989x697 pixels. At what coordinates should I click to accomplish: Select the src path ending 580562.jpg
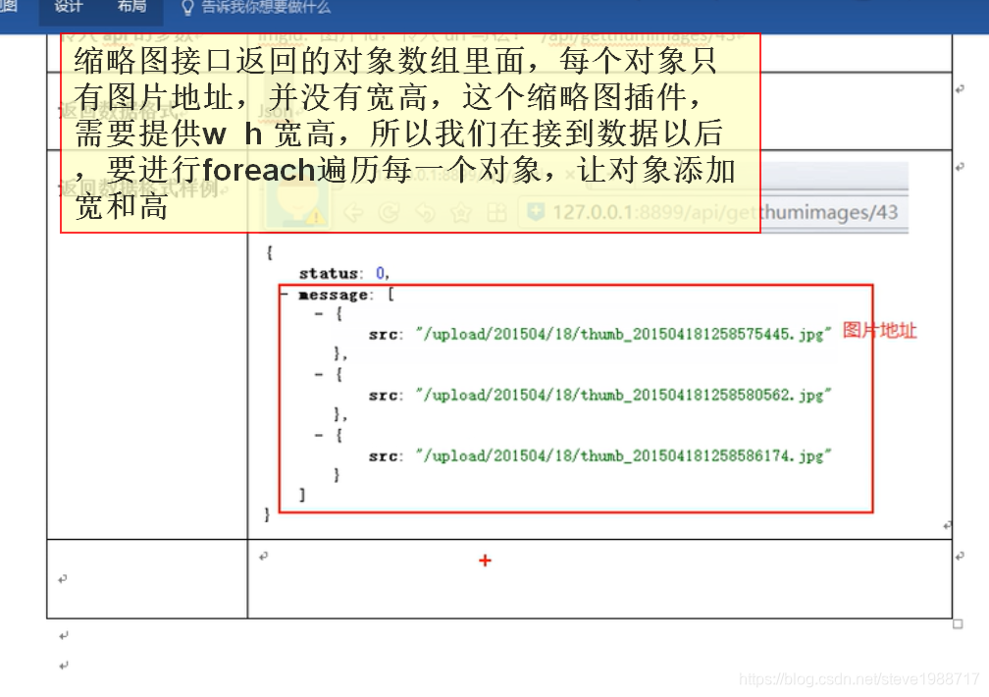(623, 396)
